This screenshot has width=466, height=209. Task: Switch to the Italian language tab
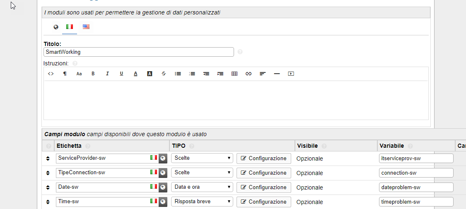70,27
